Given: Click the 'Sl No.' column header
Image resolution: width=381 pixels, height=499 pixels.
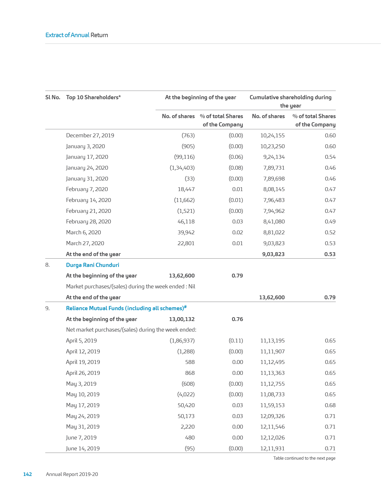Looking at the screenshot, I should pyautogui.click(x=52, y=97).
